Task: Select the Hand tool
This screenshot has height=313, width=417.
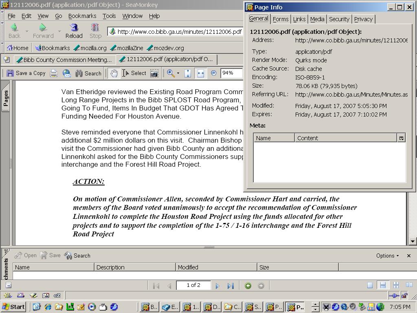Action: [x=114, y=73]
